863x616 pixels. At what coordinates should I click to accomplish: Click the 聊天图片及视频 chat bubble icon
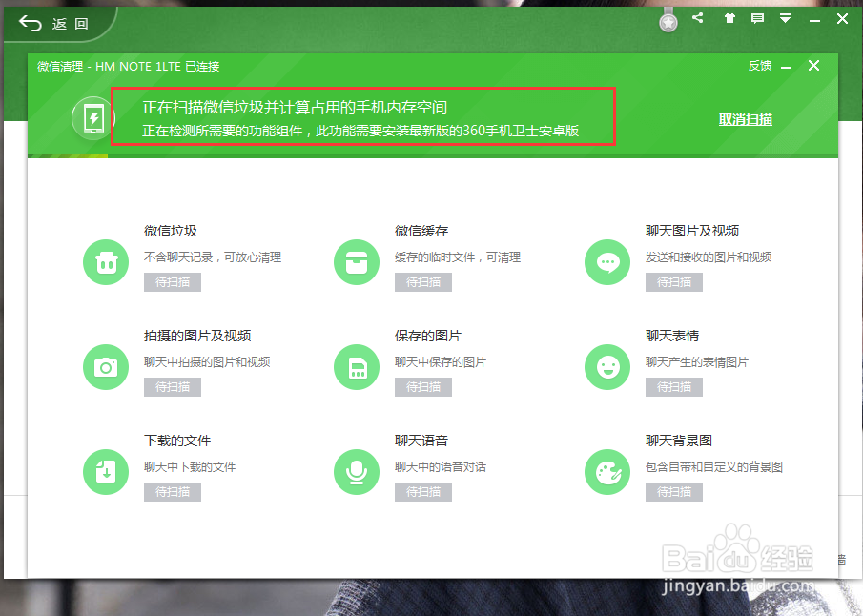(x=607, y=262)
